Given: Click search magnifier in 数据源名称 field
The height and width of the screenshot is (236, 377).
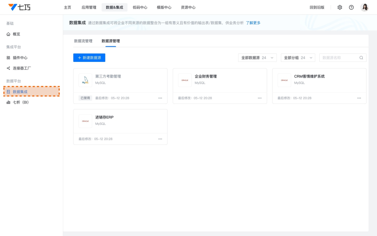Looking at the screenshot, I should 361,58.
